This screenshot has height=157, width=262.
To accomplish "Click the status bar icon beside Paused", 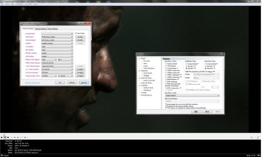I will [x=2, y=155].
